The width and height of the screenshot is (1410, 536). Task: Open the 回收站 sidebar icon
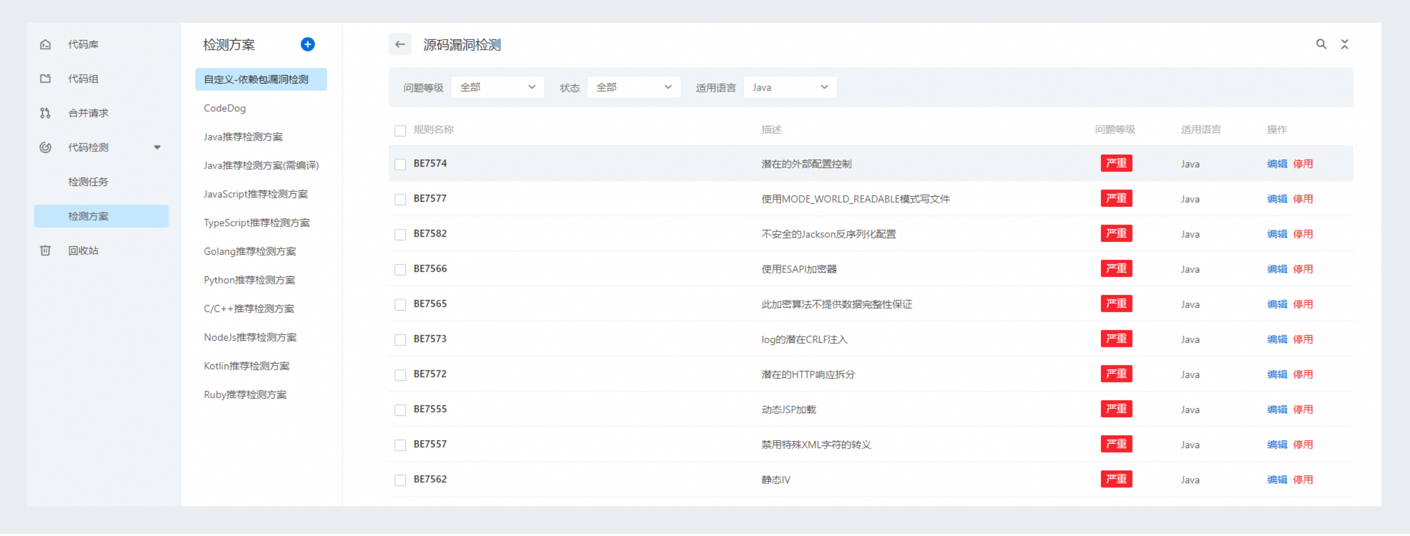tap(46, 251)
